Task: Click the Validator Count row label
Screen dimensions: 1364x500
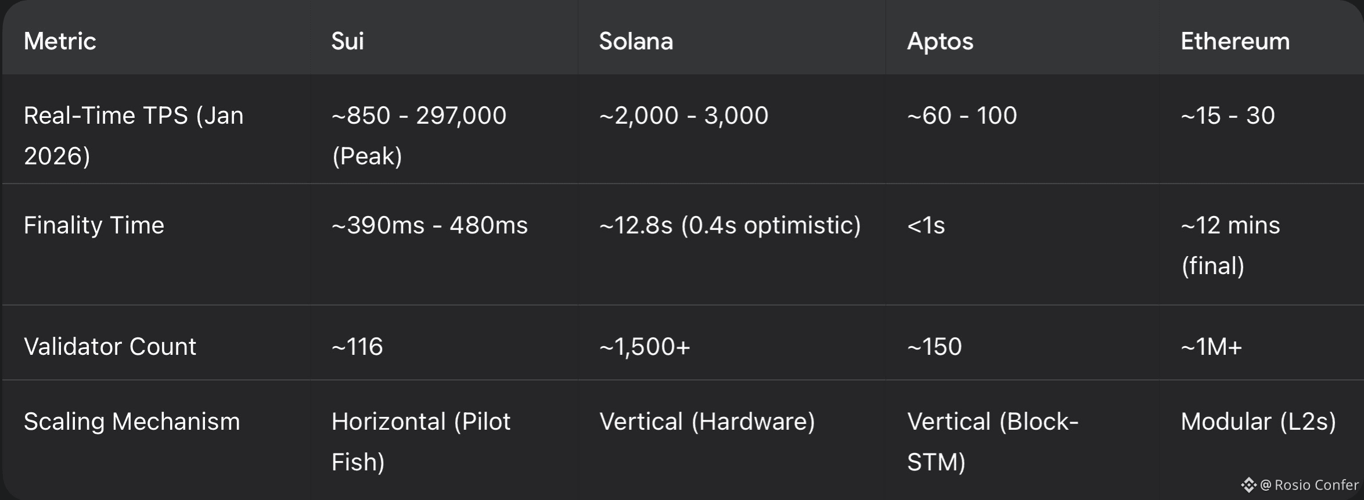Action: click(110, 347)
